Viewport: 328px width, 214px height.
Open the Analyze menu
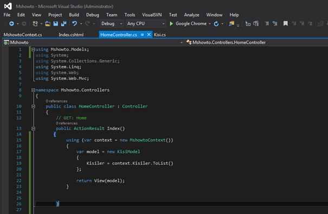tap(191, 15)
